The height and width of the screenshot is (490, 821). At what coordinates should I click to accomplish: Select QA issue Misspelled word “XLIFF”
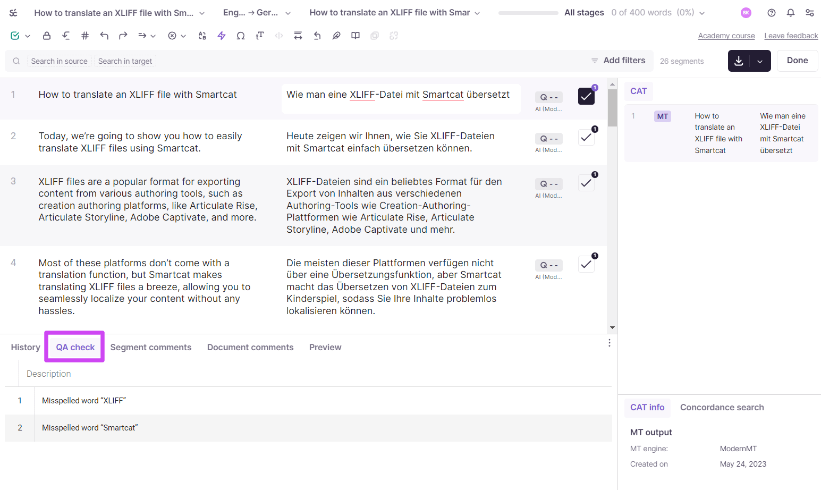click(x=308, y=401)
